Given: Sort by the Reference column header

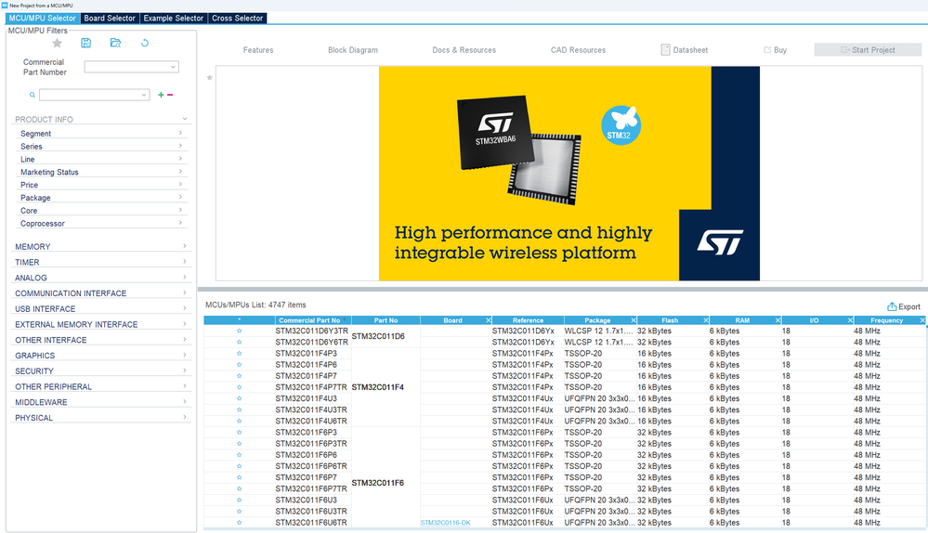Looking at the screenshot, I should (x=528, y=320).
